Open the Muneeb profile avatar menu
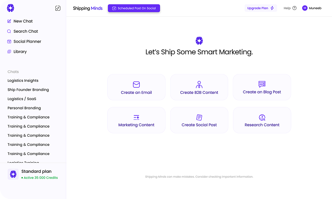The width and height of the screenshot is (332, 199). (305, 8)
